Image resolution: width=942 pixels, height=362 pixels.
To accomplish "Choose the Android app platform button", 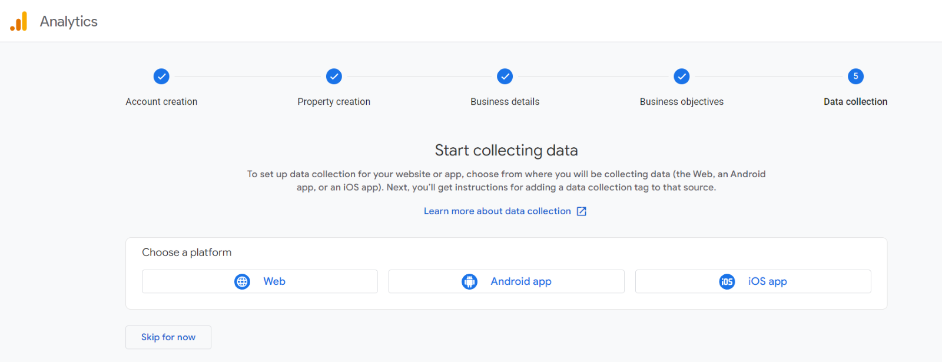I will coord(506,281).
